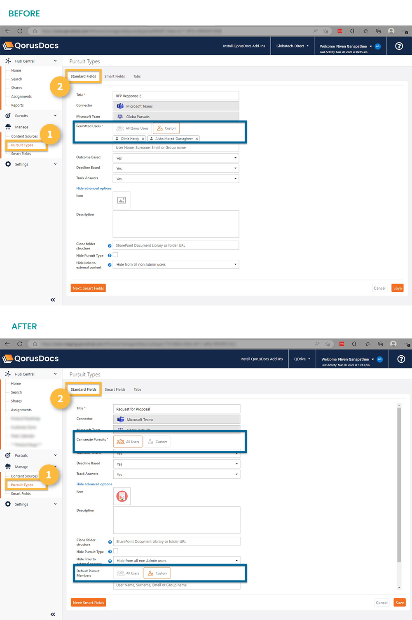
Task: Click the vertical scrollbar in the AFTER form
Action: click(399, 486)
